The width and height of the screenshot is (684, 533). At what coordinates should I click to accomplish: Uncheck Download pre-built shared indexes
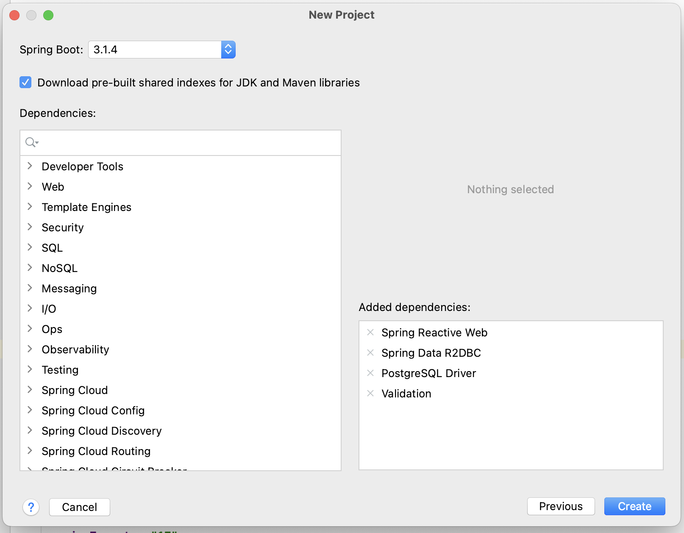click(x=25, y=83)
